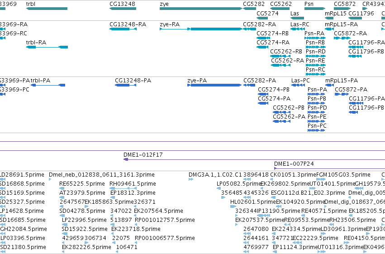Select EST EK223718.5prime
Viewport: 385px width, 254px height.
tap(113, 234)
